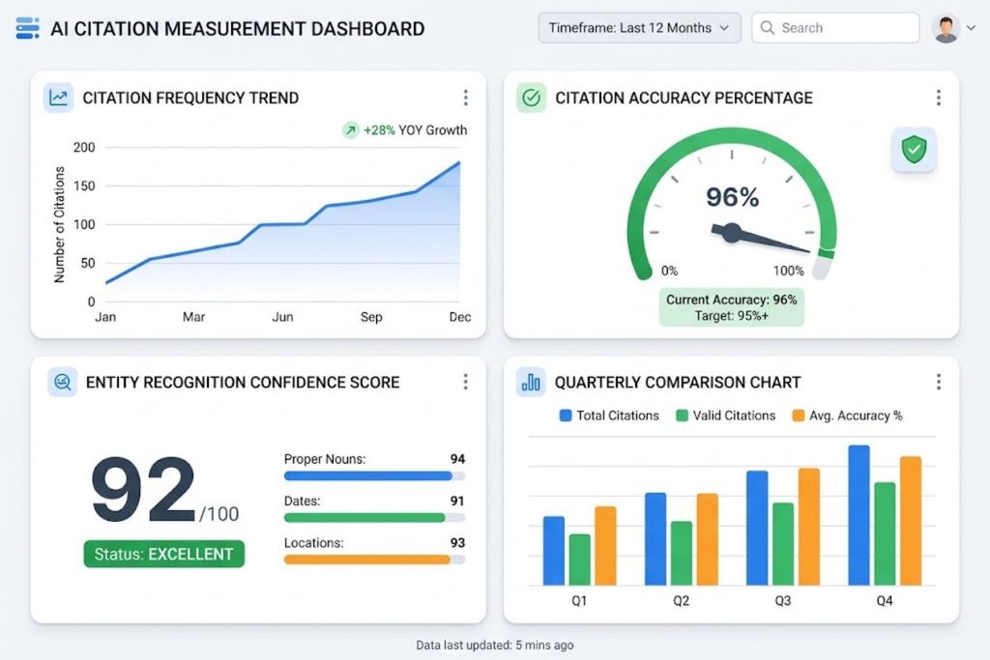Click the Dates value 91
Screen dimensions: 990x660
click(x=457, y=501)
